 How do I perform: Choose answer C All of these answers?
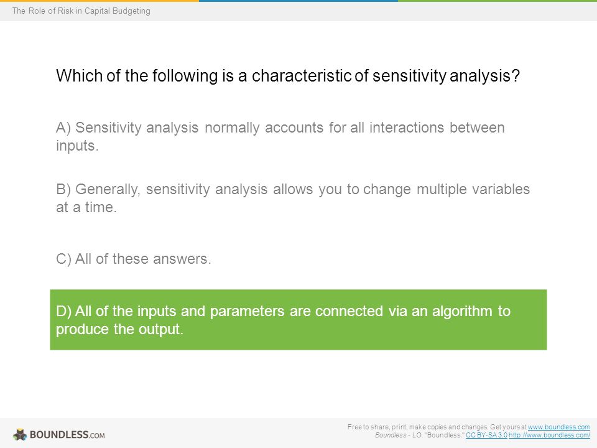pyautogui.click(x=133, y=259)
